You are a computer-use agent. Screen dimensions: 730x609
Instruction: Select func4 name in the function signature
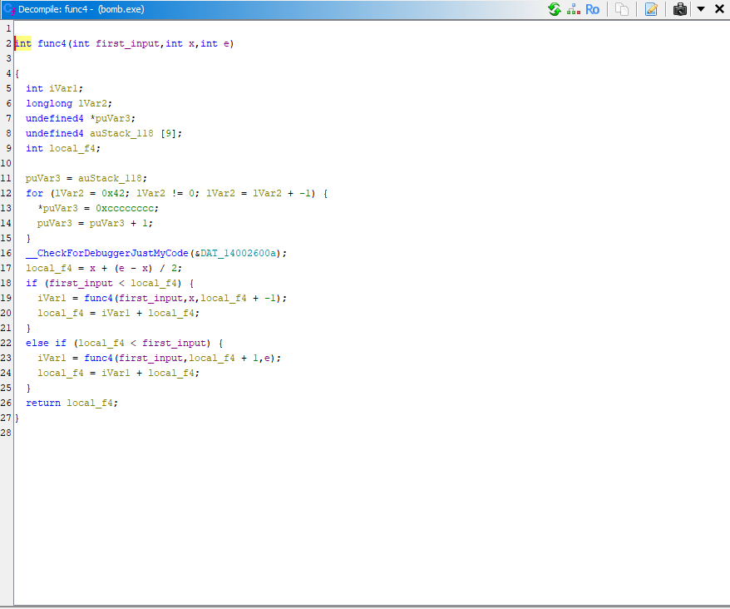click(x=52, y=43)
